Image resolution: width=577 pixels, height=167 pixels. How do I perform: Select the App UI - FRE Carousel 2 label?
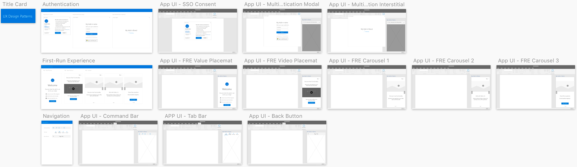coord(443,60)
